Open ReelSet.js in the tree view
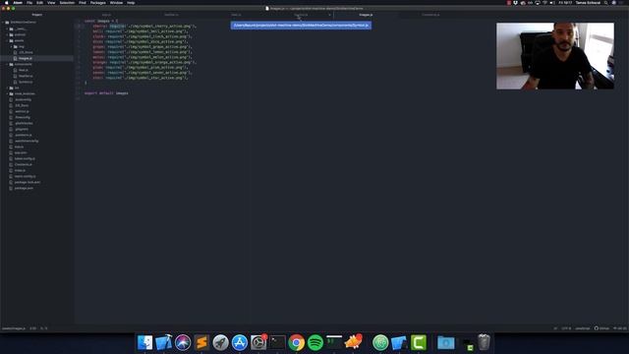The height and width of the screenshot is (354, 629). (x=26, y=76)
